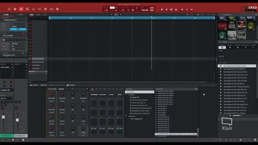The height and width of the screenshot is (145, 258).
Task: Select the pencil draw tool
Action: (x=112, y=14)
